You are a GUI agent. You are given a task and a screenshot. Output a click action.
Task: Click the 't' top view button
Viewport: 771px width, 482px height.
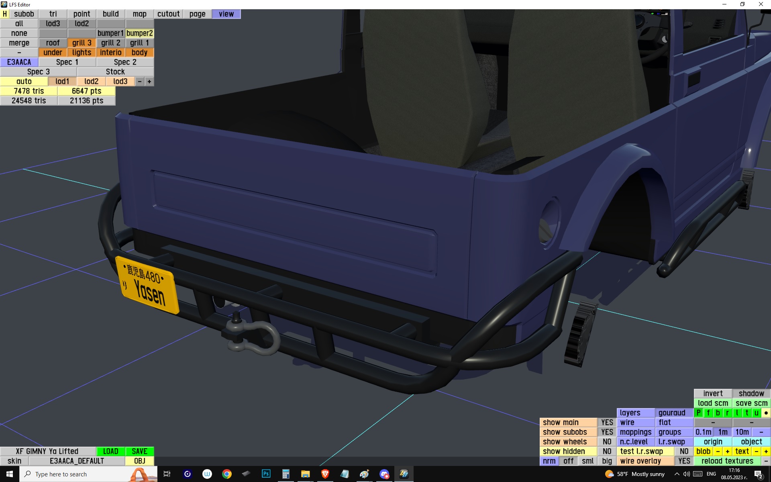747,413
